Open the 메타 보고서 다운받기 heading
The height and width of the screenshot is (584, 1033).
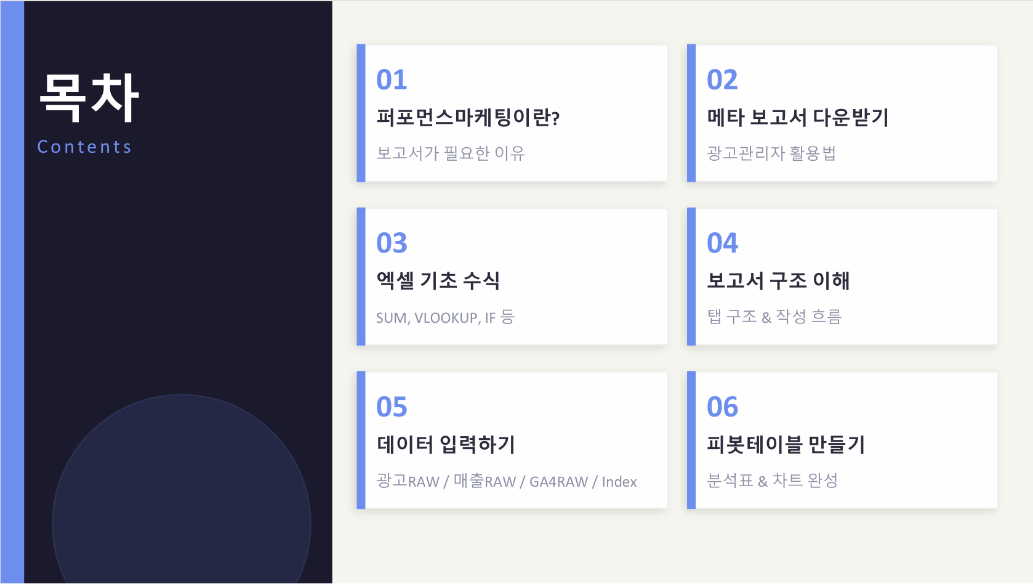point(798,117)
